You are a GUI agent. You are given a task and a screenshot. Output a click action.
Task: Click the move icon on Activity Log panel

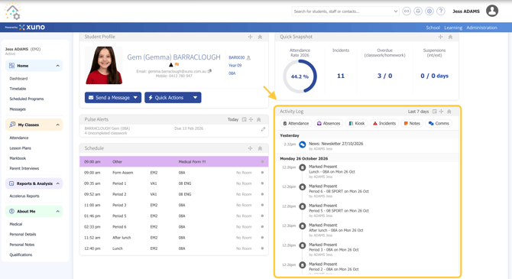point(441,112)
